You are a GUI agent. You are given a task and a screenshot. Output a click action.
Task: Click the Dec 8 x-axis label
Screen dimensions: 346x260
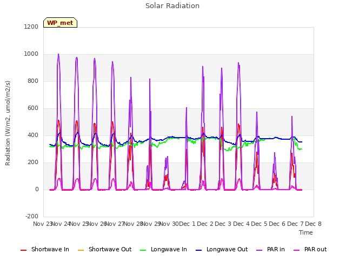pos(314,224)
